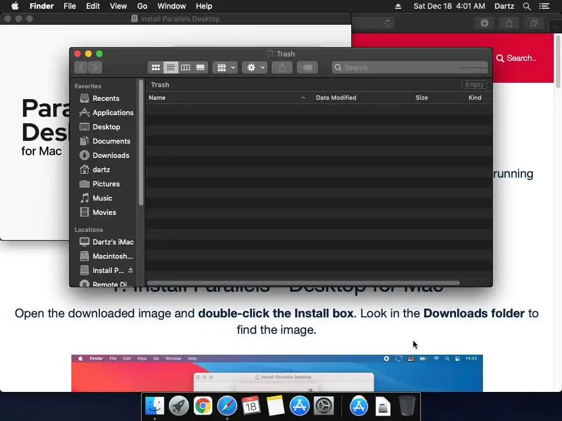Click Safari's Show Tab Overview icon

coord(533,23)
